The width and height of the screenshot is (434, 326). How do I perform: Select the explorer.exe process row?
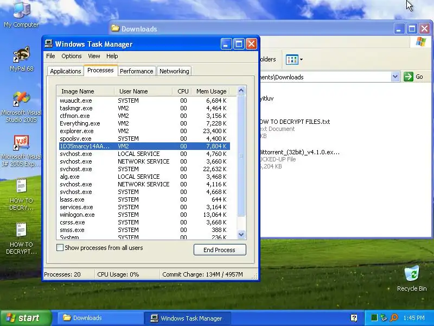[x=144, y=131]
